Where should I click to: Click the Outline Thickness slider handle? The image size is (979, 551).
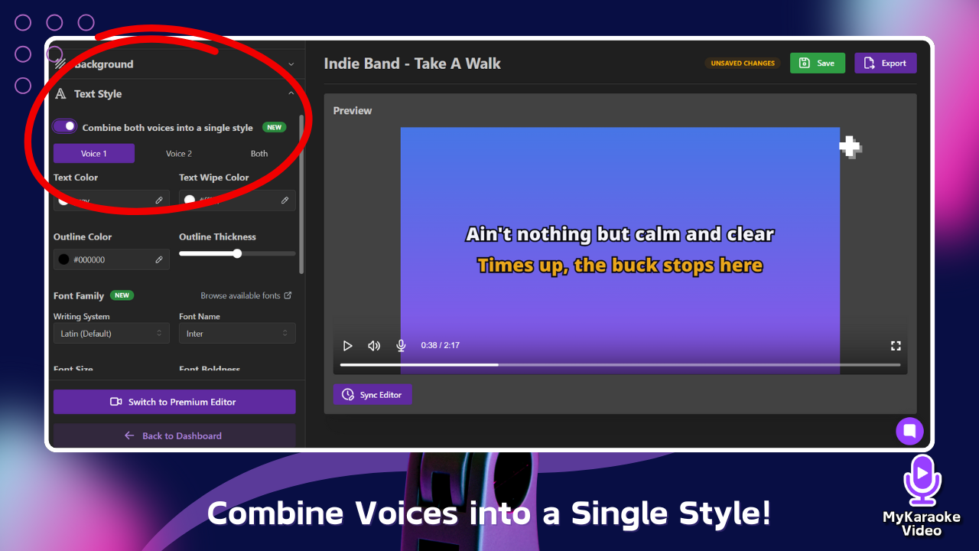pos(237,253)
